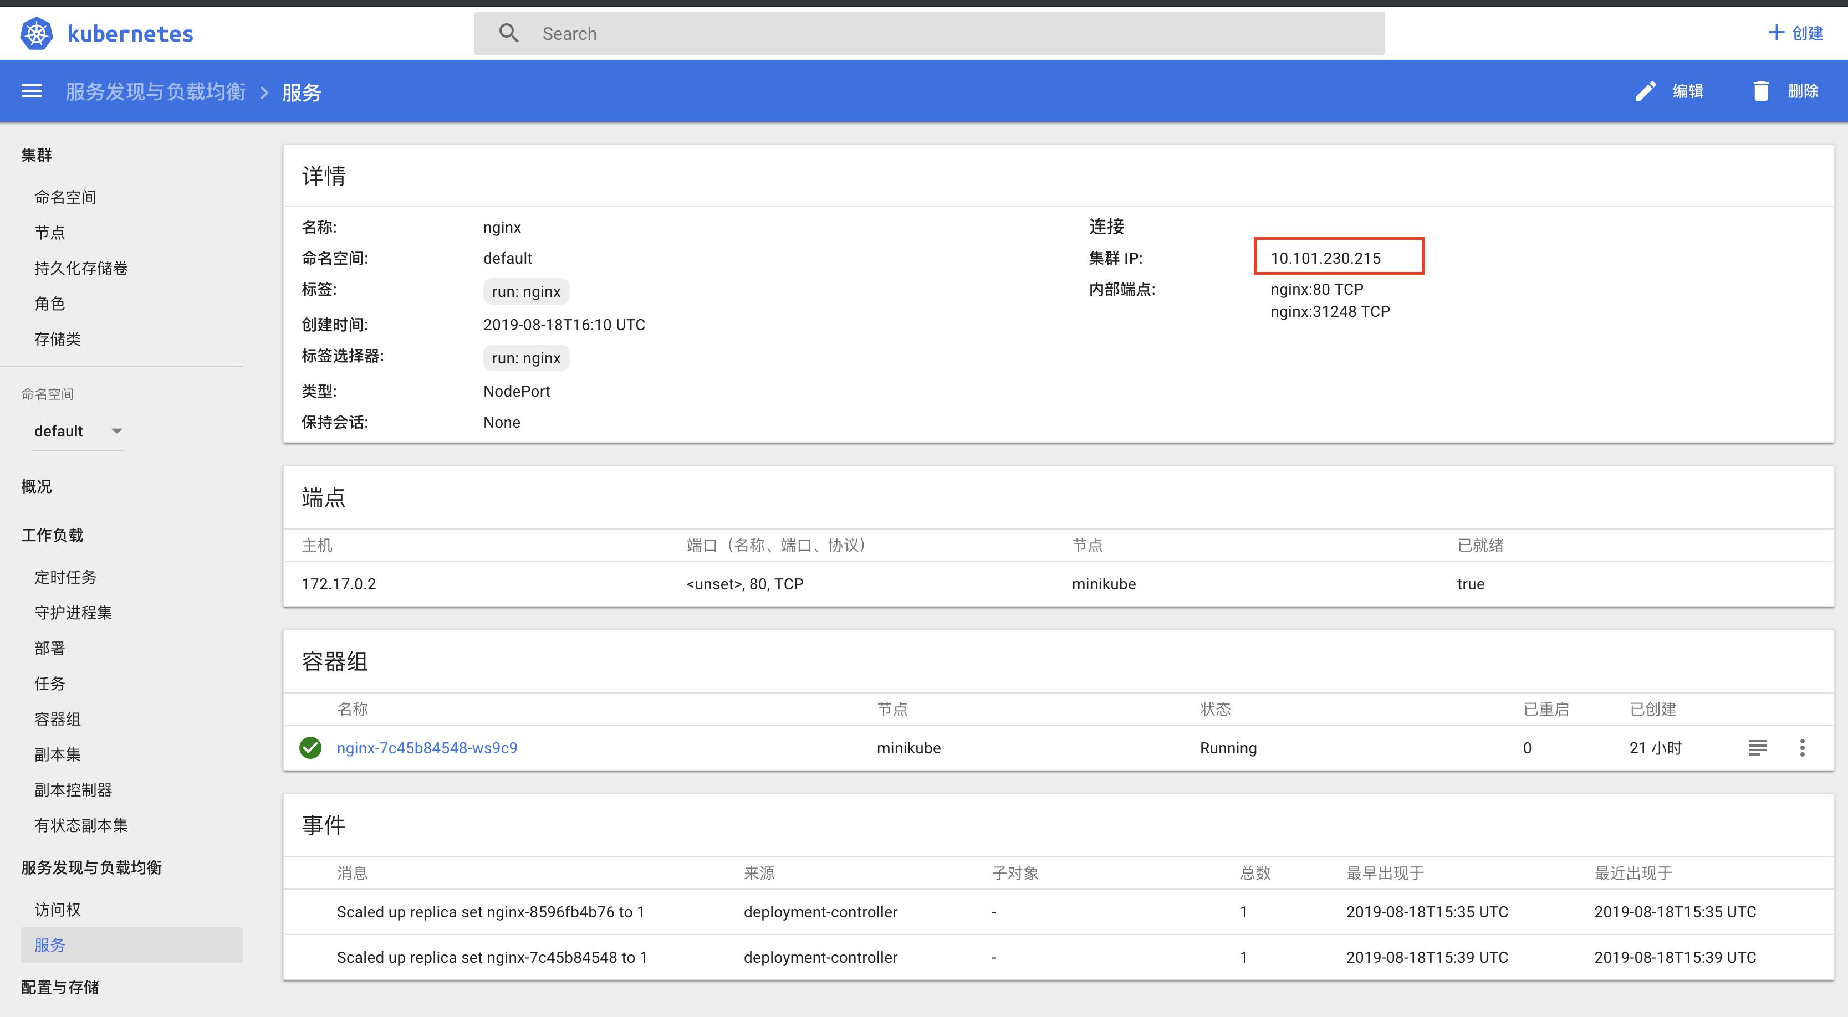The height and width of the screenshot is (1017, 1848).
Task: Open pod nginx-7c45b84548-ws9c9 details link
Action: [427, 748]
